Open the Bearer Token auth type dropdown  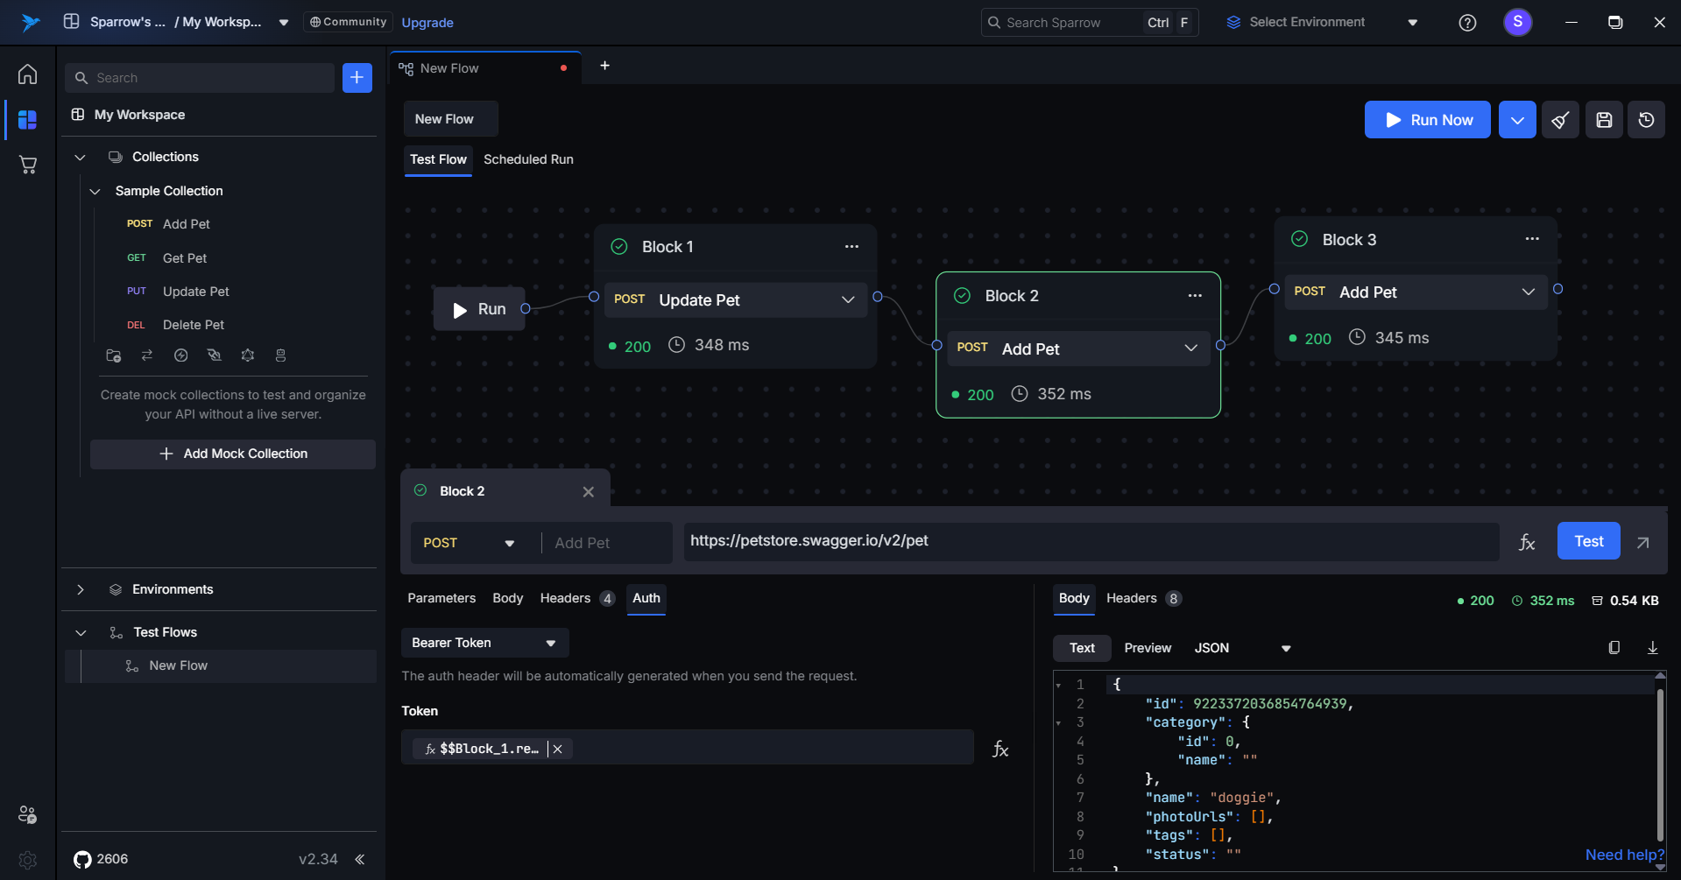tap(484, 643)
